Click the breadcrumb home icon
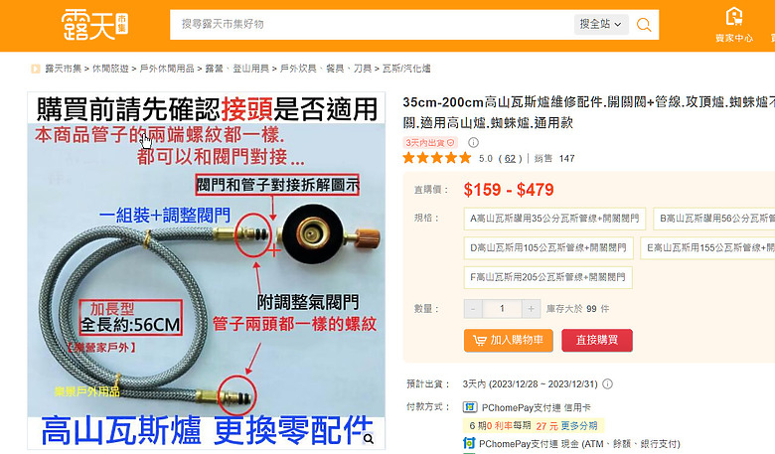The height and width of the screenshot is (454, 775). 36,69
